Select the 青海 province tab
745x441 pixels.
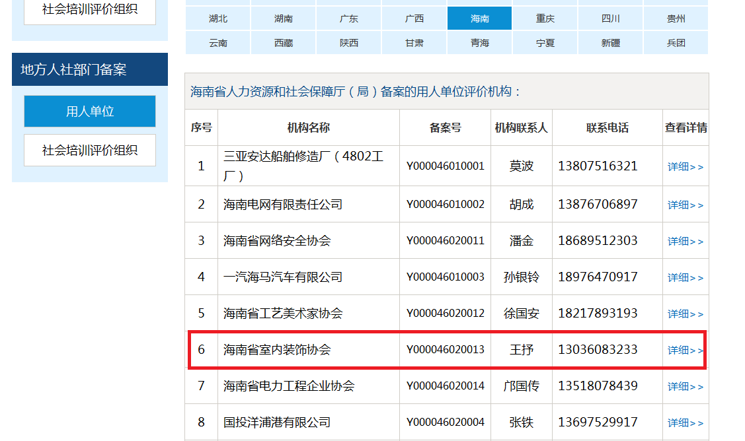(479, 43)
